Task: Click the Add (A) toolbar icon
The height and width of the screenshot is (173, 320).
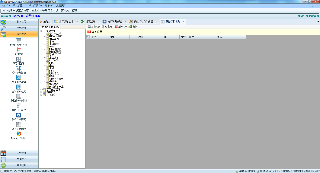Action: point(89,27)
